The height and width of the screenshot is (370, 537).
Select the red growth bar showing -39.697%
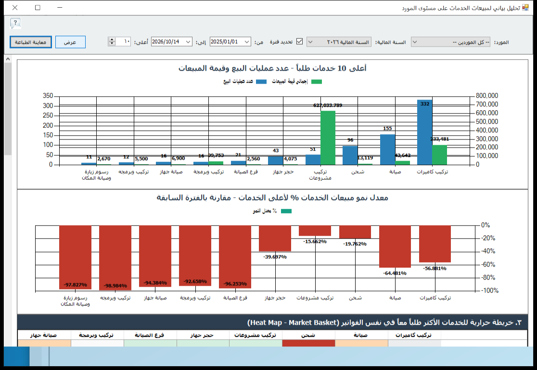coord(275,239)
